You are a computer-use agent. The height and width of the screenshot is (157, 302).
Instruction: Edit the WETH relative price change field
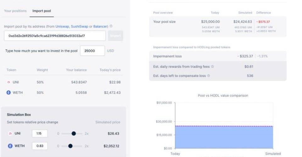(x=40, y=146)
